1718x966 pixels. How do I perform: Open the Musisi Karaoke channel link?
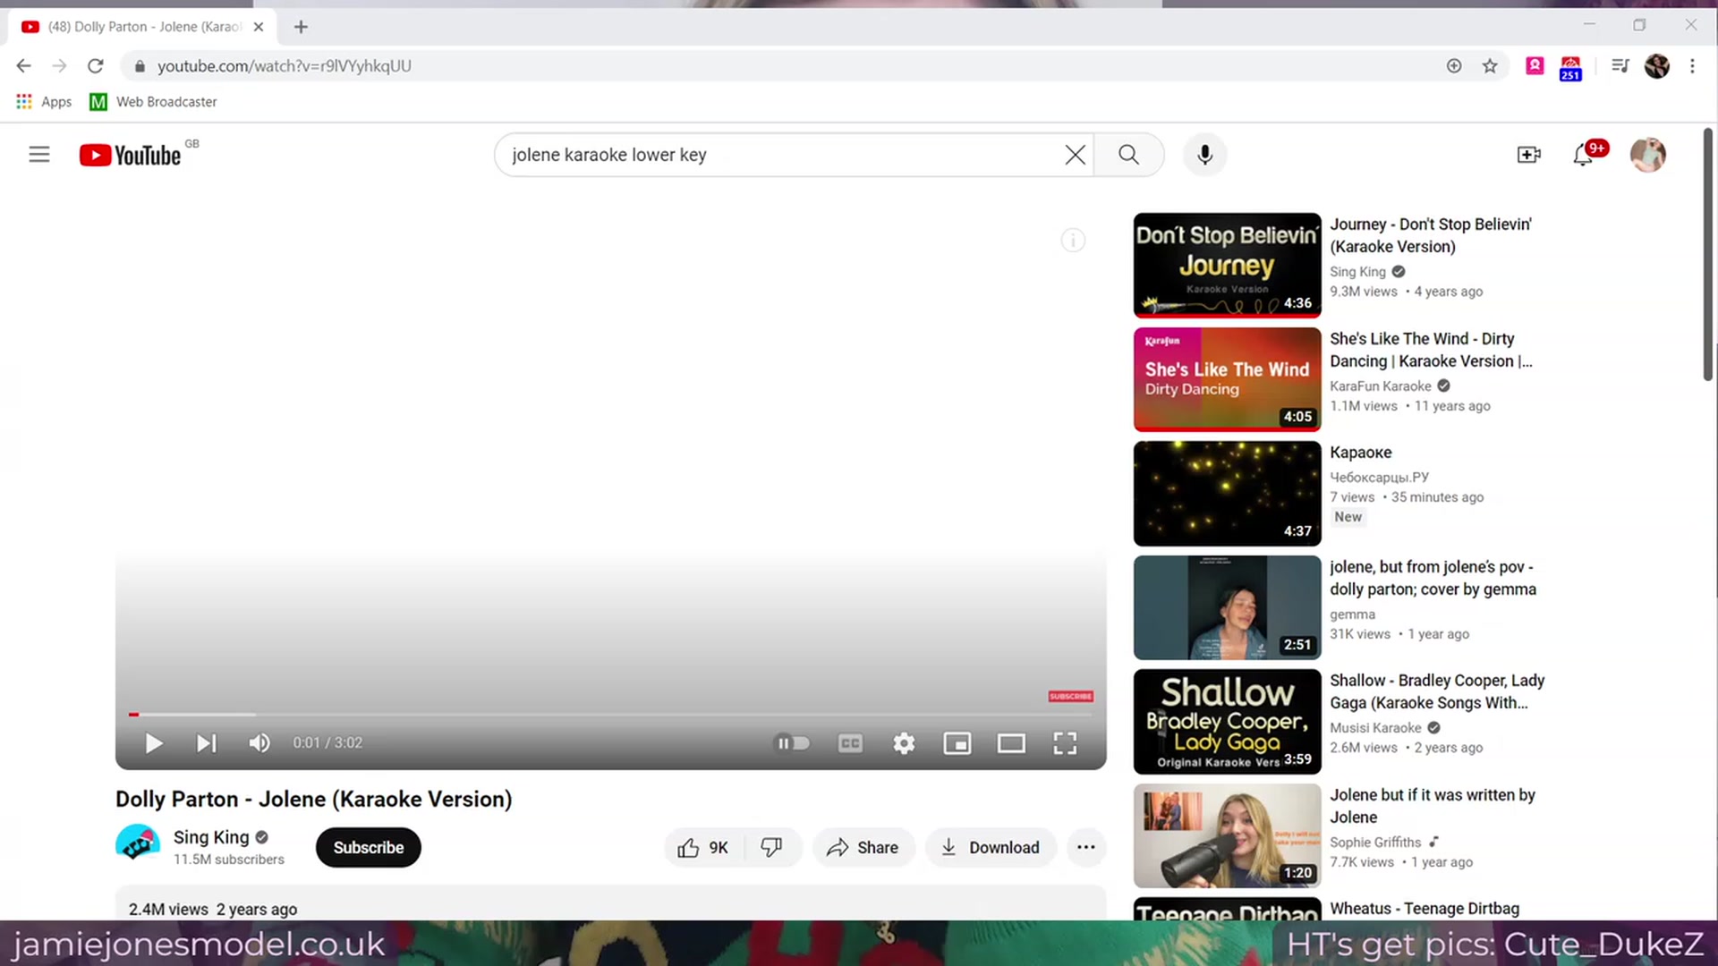1375,728
